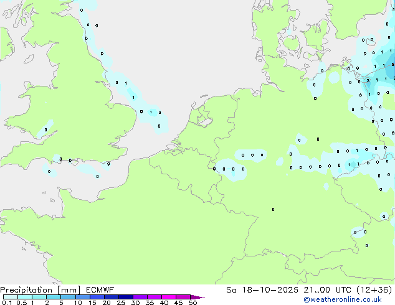This screenshot has height=305, width=395.
Task: Click the (12+36) forecast offset text
Action: tap(376, 289)
